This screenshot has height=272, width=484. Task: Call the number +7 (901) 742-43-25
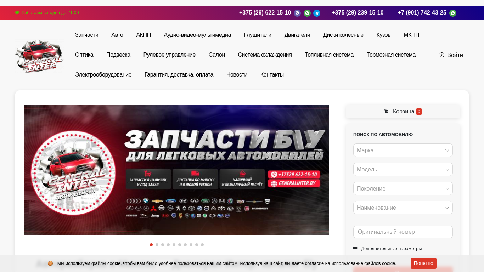tap(422, 13)
